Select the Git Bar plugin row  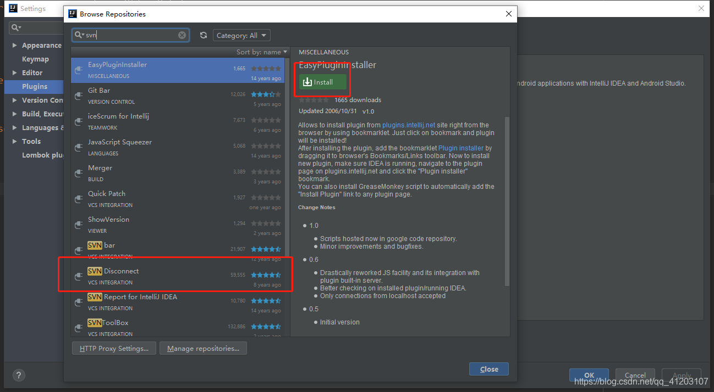(x=178, y=96)
